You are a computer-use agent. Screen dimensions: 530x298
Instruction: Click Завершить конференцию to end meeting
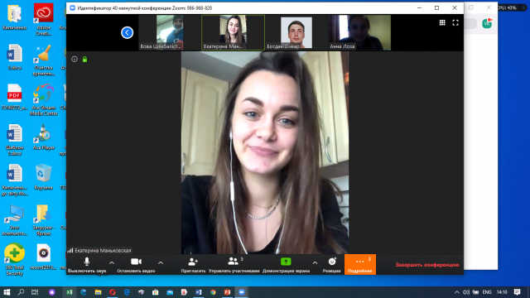tap(427, 265)
